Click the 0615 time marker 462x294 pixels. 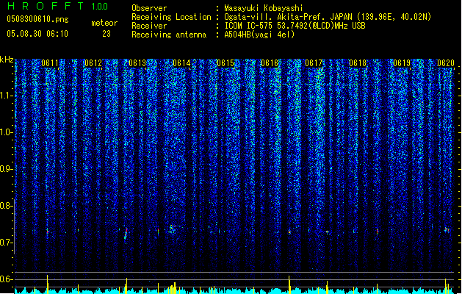pyautogui.click(x=225, y=63)
